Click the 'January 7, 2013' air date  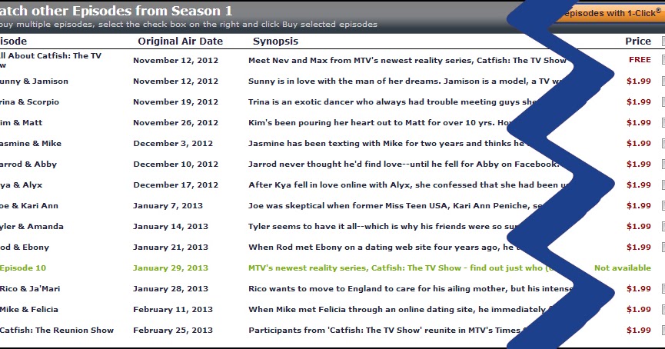click(x=168, y=206)
